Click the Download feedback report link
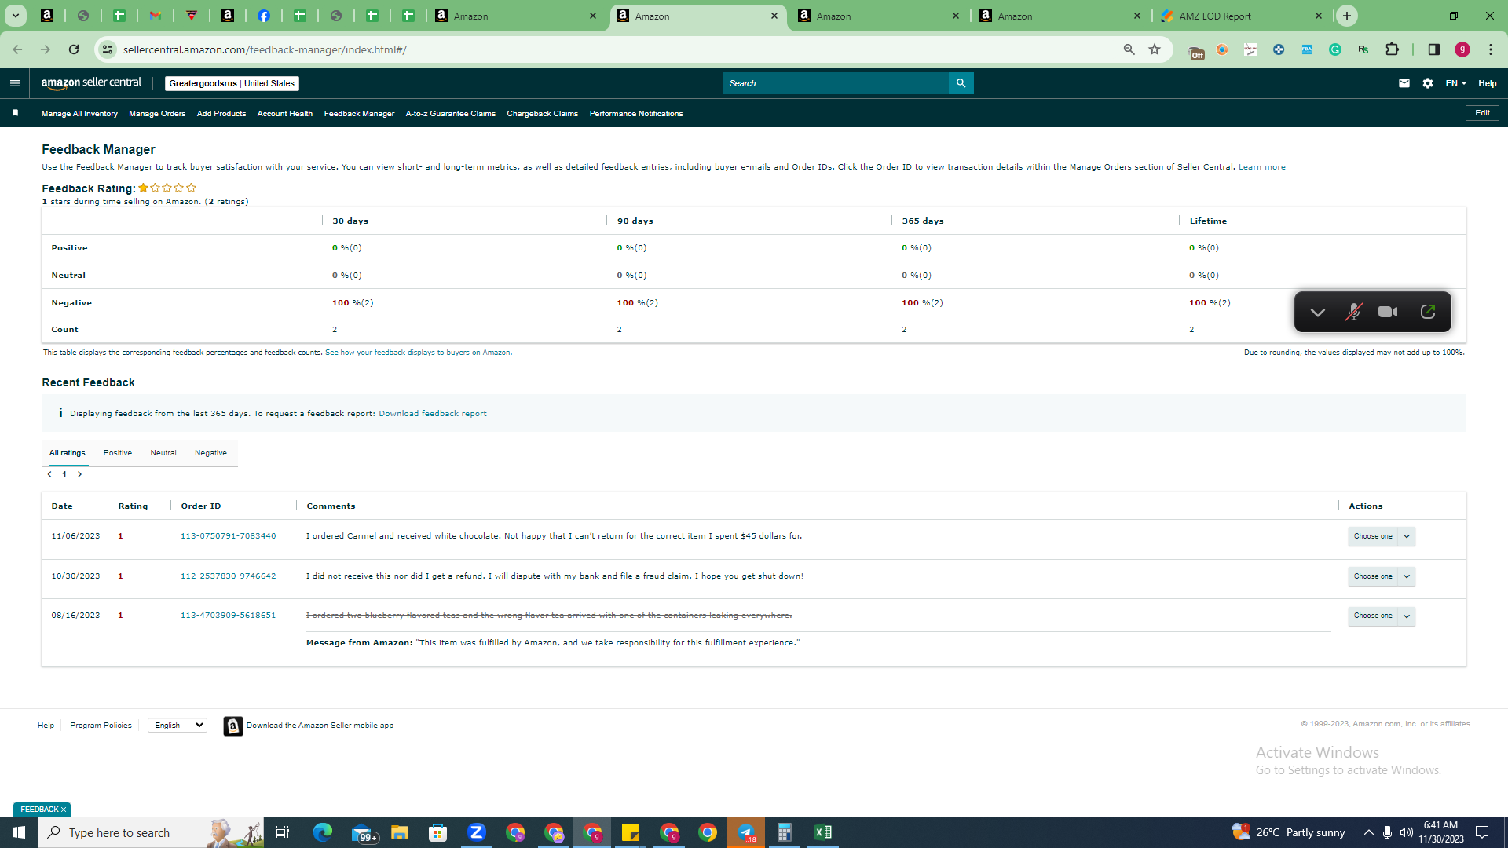This screenshot has width=1508, height=848. (x=433, y=414)
